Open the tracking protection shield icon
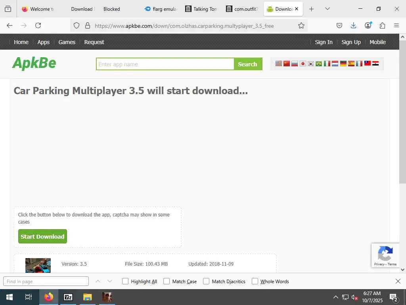The image size is (406, 305). 77,25
